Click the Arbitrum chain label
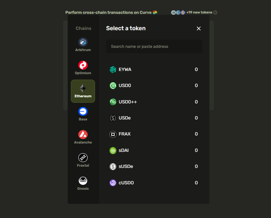Screen dimensions: 271x218 point(83,50)
